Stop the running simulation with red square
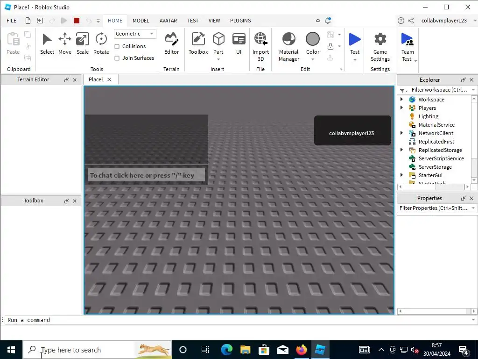Screen dimensions: 478x359 coord(77,21)
